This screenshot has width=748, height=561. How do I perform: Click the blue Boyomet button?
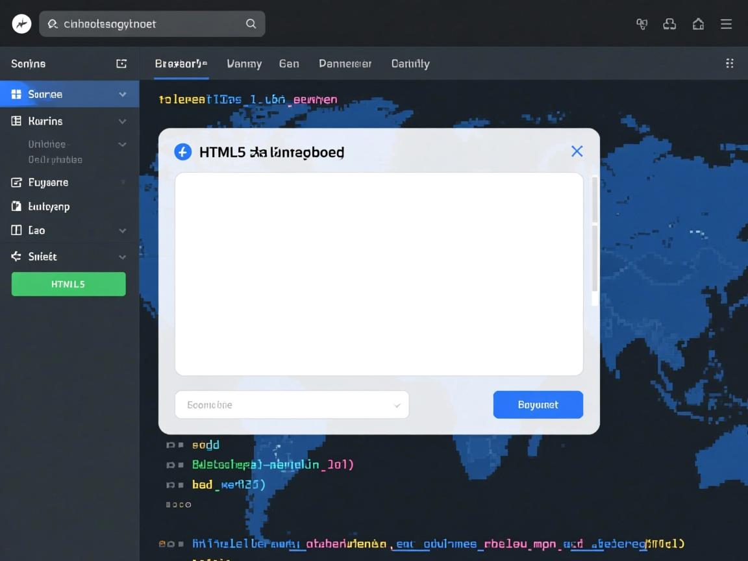click(538, 405)
